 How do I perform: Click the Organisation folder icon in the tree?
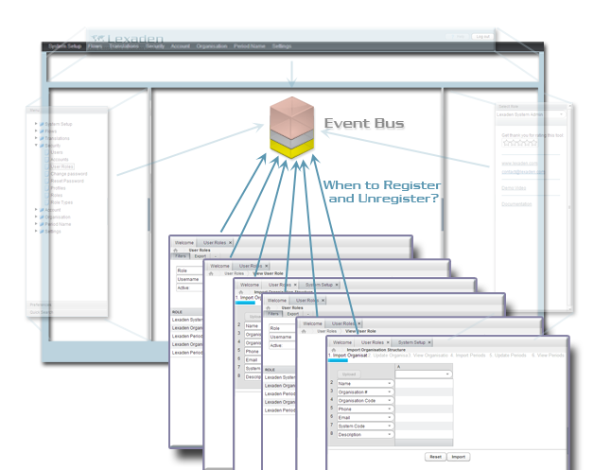(42, 218)
